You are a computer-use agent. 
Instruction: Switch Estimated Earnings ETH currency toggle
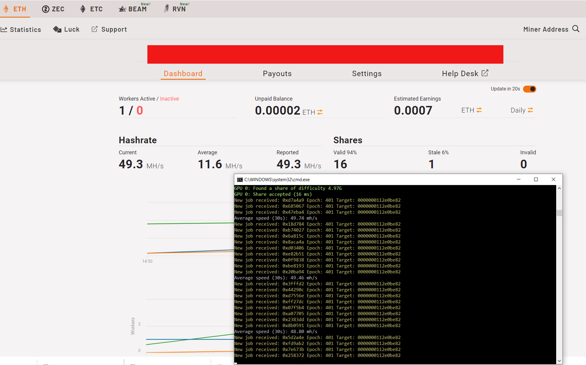pyautogui.click(x=479, y=110)
